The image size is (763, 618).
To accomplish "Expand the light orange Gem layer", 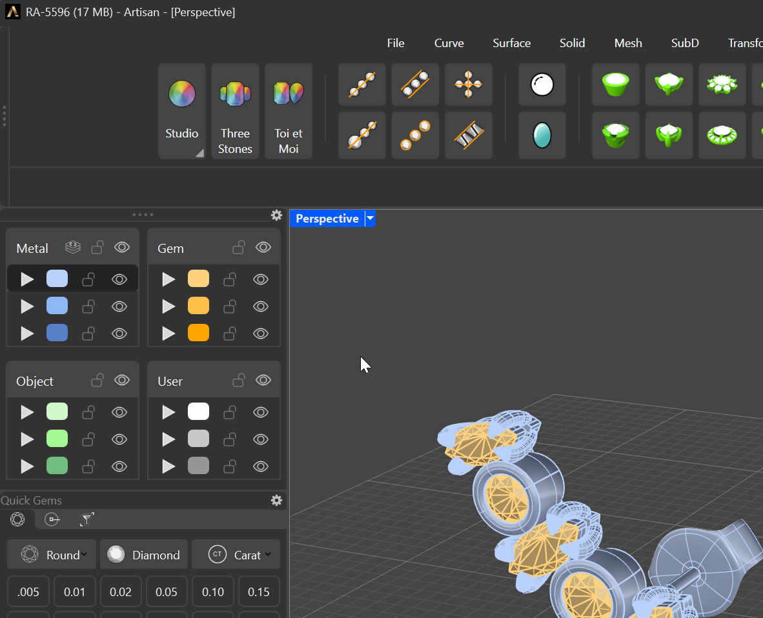I will pyautogui.click(x=168, y=279).
